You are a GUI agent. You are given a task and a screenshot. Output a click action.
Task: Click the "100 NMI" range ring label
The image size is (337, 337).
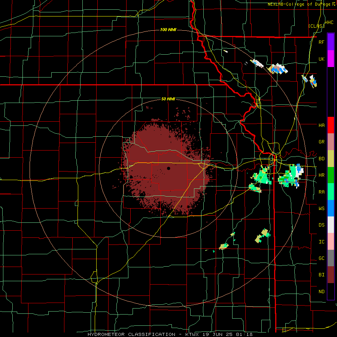pyautogui.click(x=168, y=30)
